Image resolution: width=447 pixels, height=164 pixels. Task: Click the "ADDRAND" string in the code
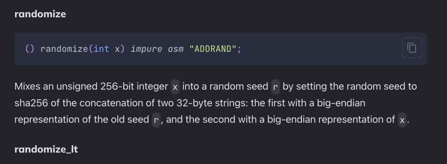pyautogui.click(x=213, y=49)
